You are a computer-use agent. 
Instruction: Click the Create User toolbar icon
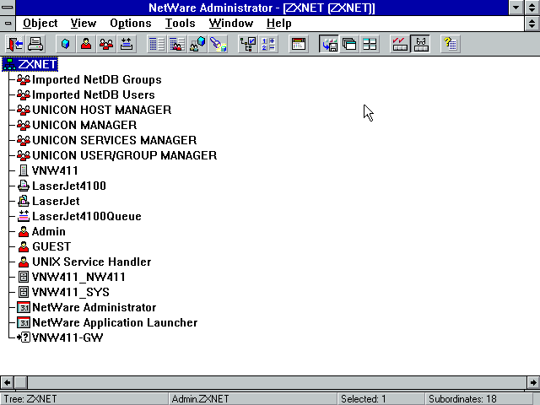click(x=86, y=44)
